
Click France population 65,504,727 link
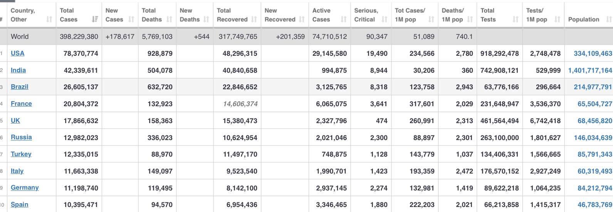point(595,104)
